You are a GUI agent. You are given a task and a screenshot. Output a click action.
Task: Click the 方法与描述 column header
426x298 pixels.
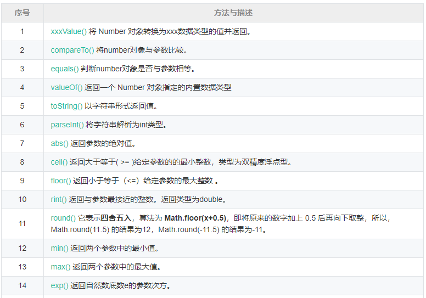pyautogui.click(x=233, y=13)
